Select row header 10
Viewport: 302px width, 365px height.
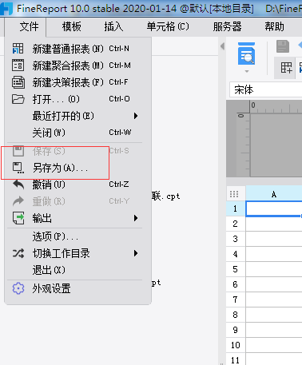click(x=236, y=345)
